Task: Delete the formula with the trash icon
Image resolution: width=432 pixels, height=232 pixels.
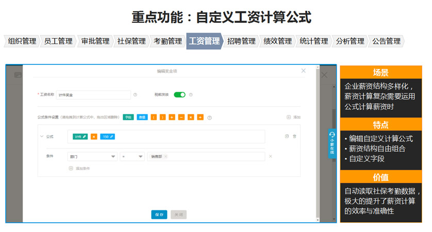Action: 295,137
